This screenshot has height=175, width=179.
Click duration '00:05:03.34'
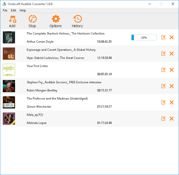click(104, 74)
